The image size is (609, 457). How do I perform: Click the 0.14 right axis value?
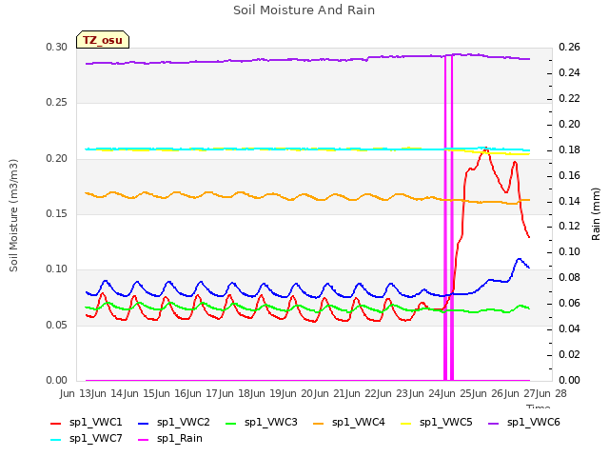tap(569, 201)
